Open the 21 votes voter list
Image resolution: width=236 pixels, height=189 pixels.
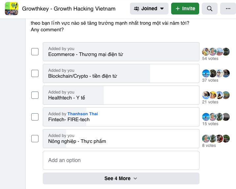[x=210, y=102]
